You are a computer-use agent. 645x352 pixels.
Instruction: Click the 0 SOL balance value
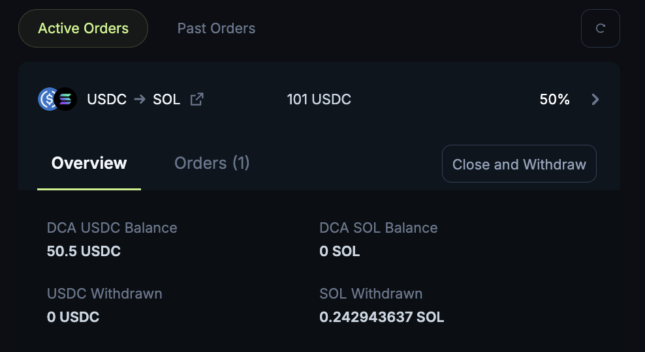pos(339,251)
